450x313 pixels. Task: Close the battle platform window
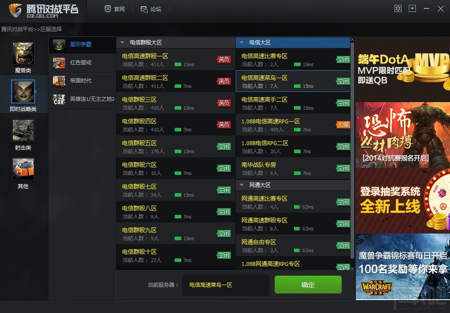[441, 8]
